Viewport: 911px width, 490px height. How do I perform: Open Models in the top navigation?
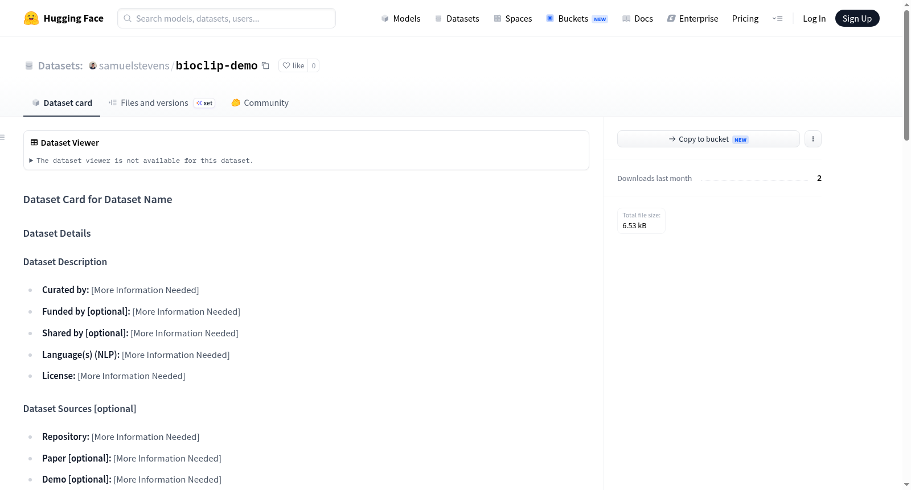click(x=401, y=18)
